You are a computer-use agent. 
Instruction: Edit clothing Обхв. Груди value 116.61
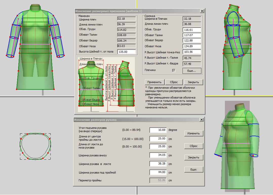click(192, 30)
